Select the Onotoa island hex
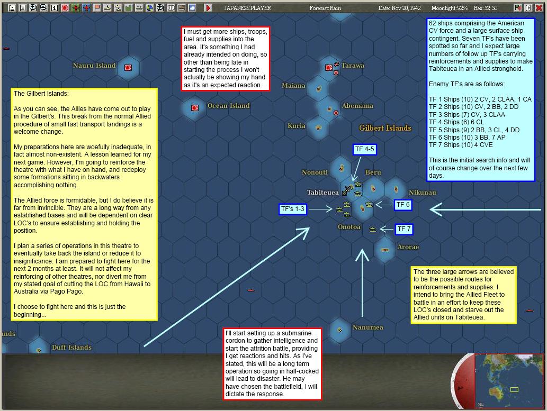 (x=362, y=209)
